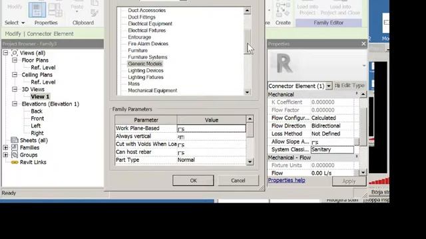Click OK in category dialog

(193, 181)
